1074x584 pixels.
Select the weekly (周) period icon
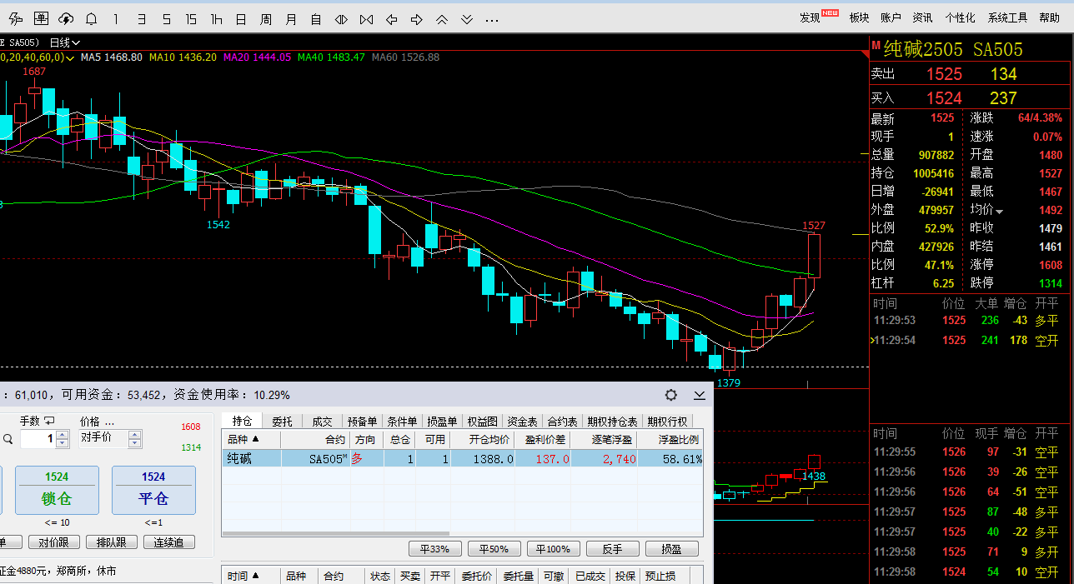[x=266, y=18]
